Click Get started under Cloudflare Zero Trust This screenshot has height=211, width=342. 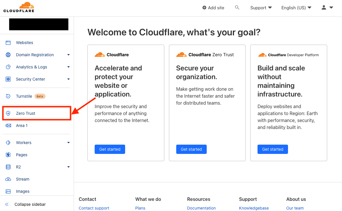191,149
